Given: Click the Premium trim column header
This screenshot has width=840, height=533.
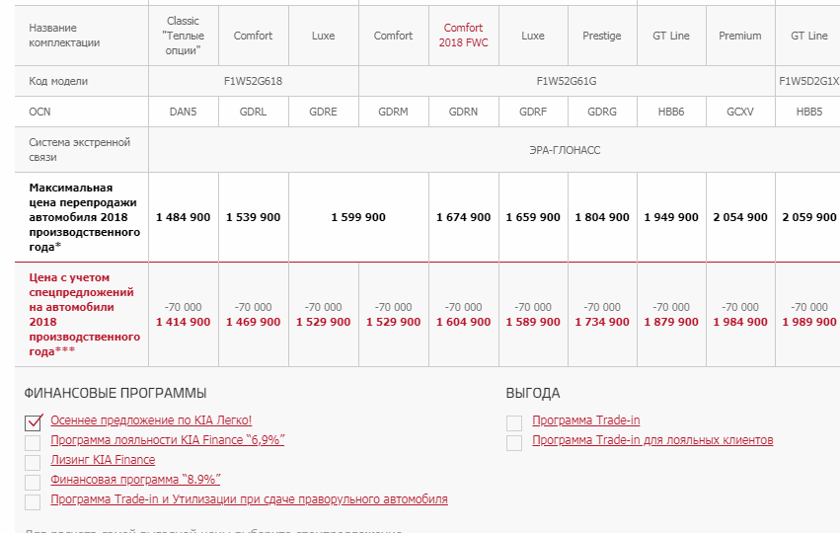Looking at the screenshot, I should point(740,36).
